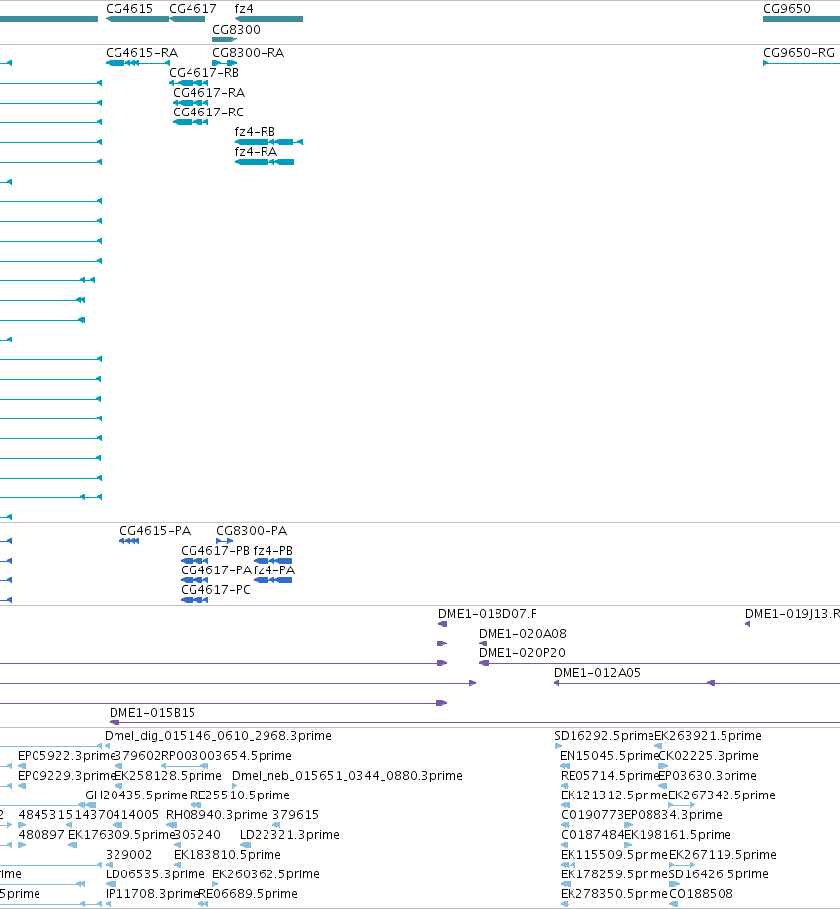Viewport: 840px width, 909px height.
Task: Select EST label EK183810.5prime
Action: [x=227, y=855]
